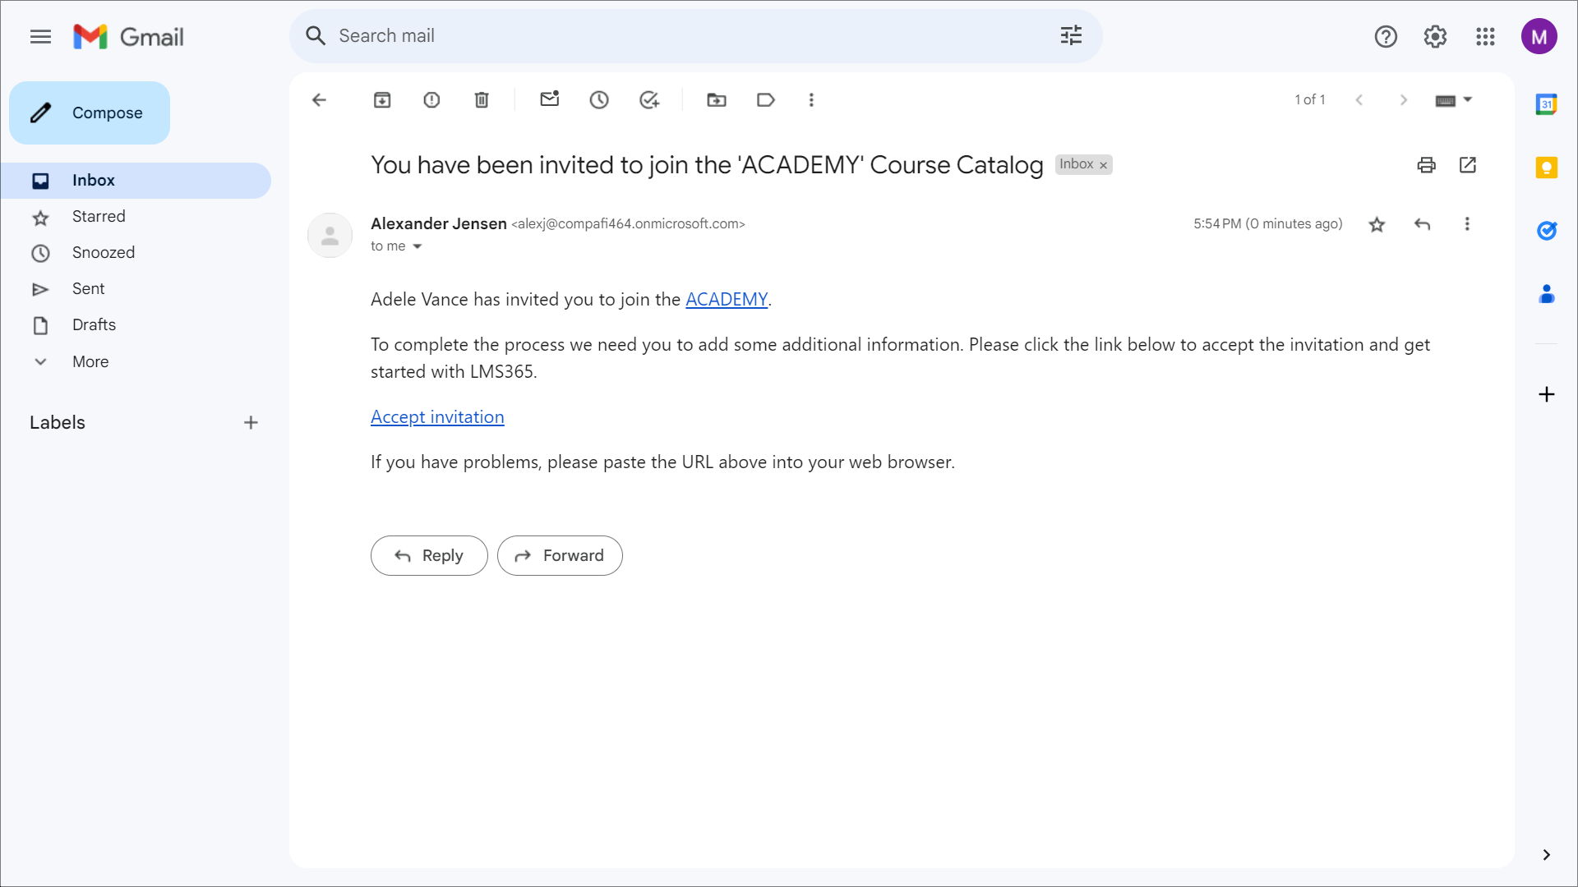Open the input tools dropdown arrow
This screenshot has width=1578, height=887.
tap(1468, 99)
